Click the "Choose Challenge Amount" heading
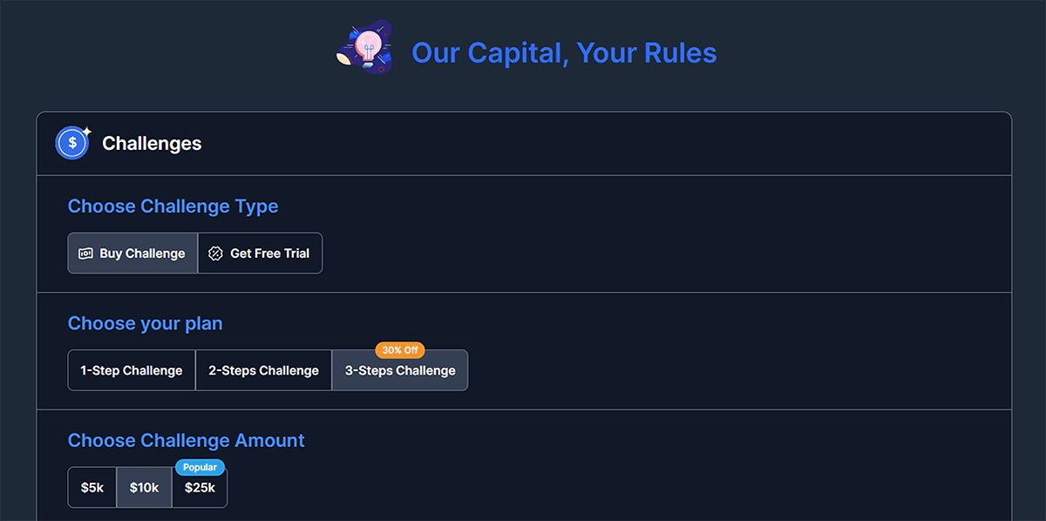The image size is (1046, 521). pos(186,440)
